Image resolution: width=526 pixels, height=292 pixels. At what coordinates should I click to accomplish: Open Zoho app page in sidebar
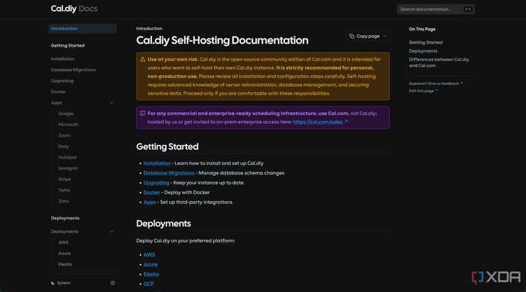64,201
